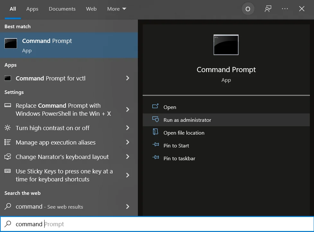This screenshot has height=232, width=314.
Task: Click the 'Command Prompt' title in the preview pane
Action: click(x=226, y=70)
